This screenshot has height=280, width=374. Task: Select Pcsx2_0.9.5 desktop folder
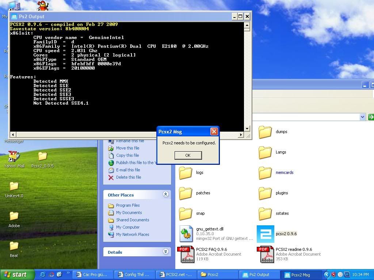42,160
